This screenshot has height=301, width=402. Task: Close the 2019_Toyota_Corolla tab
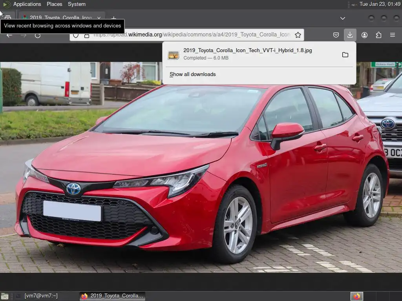coord(99,17)
